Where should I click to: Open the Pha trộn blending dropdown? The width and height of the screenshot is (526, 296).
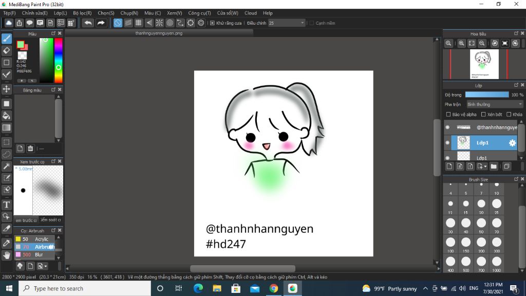pos(495,104)
